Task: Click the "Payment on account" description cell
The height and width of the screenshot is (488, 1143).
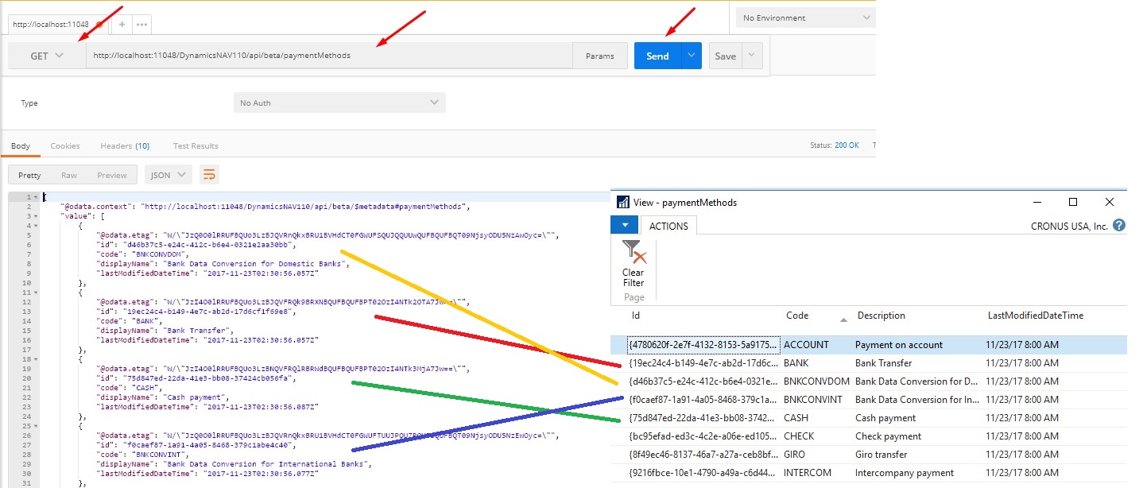Action: pos(899,345)
